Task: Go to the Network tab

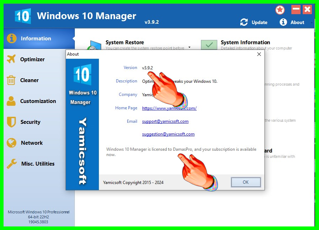Action: [32, 143]
